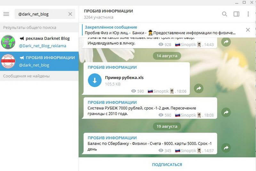Clear the @dark_net_blog search text
This screenshot has width=256, height=171.
click(70, 14)
